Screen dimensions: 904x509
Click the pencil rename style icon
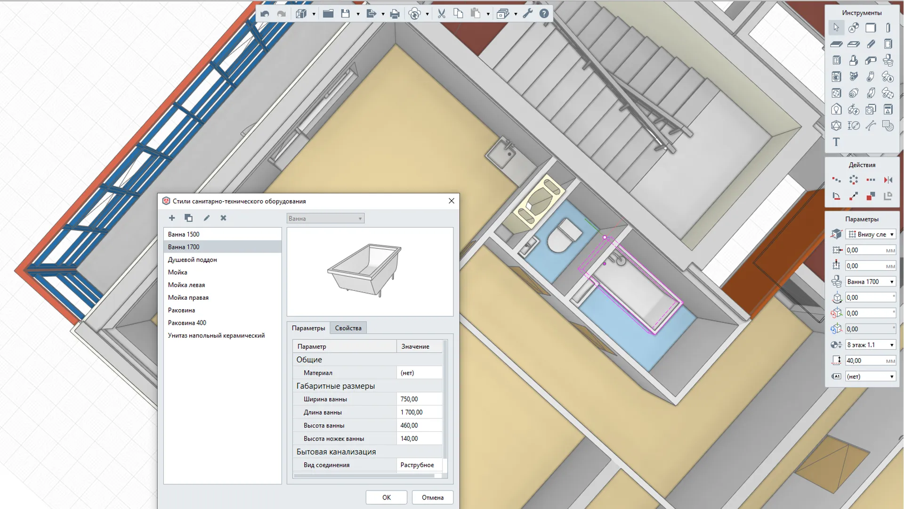206,218
